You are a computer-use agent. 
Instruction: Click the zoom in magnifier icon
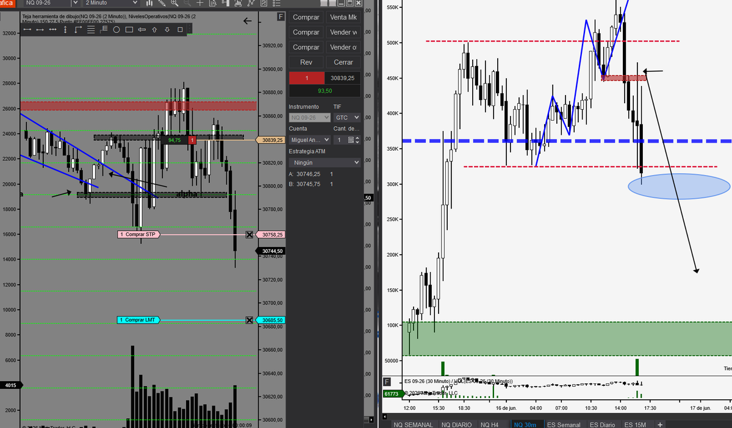pyautogui.click(x=174, y=3)
